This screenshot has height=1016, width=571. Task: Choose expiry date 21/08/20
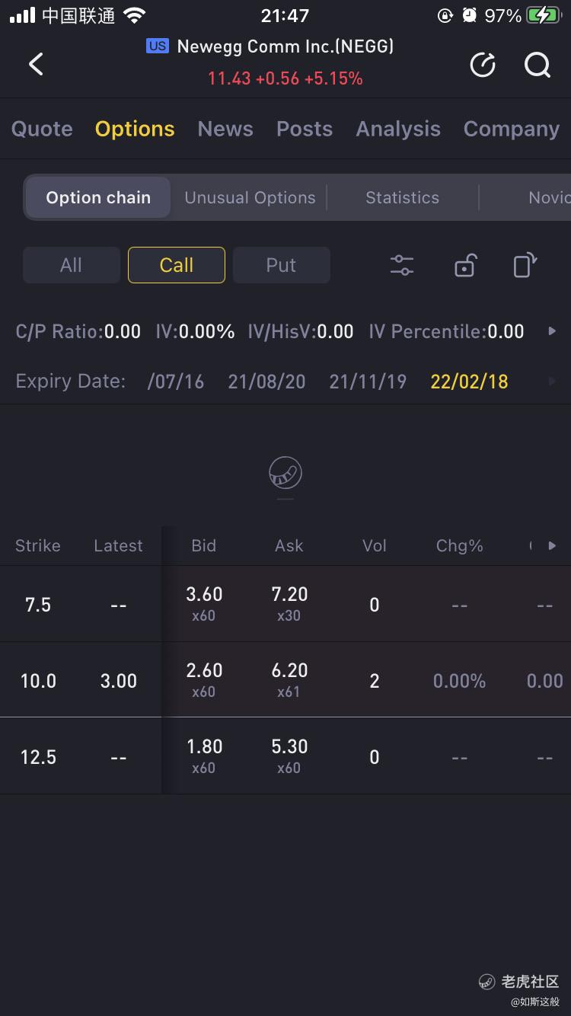266,382
